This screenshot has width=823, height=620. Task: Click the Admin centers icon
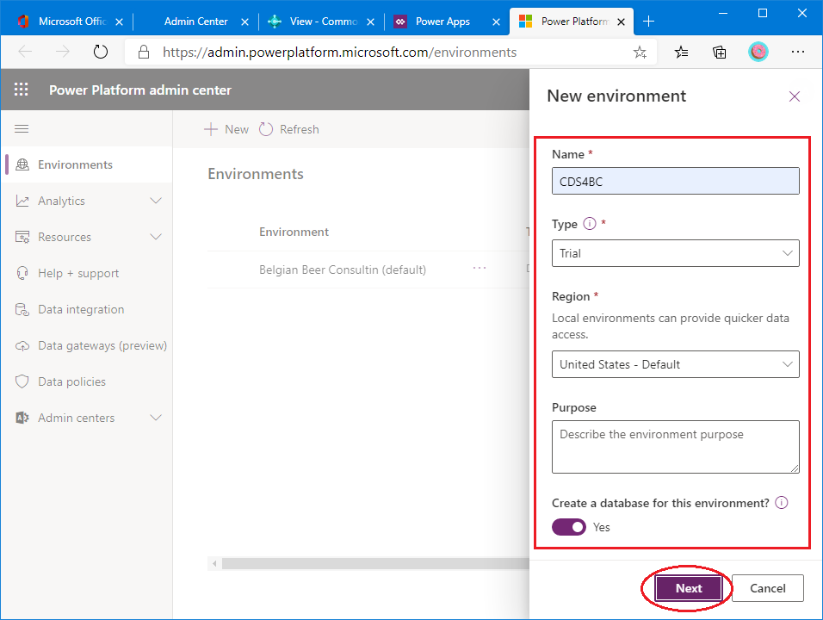click(x=22, y=418)
